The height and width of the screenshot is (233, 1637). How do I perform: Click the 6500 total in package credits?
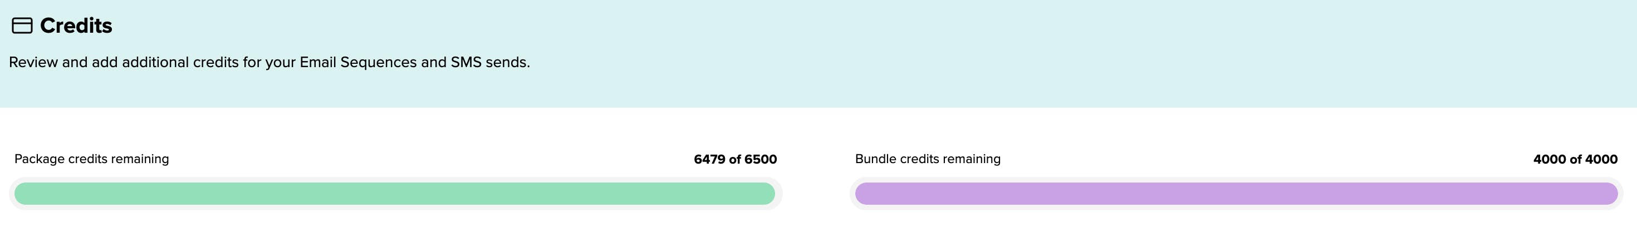point(761,160)
